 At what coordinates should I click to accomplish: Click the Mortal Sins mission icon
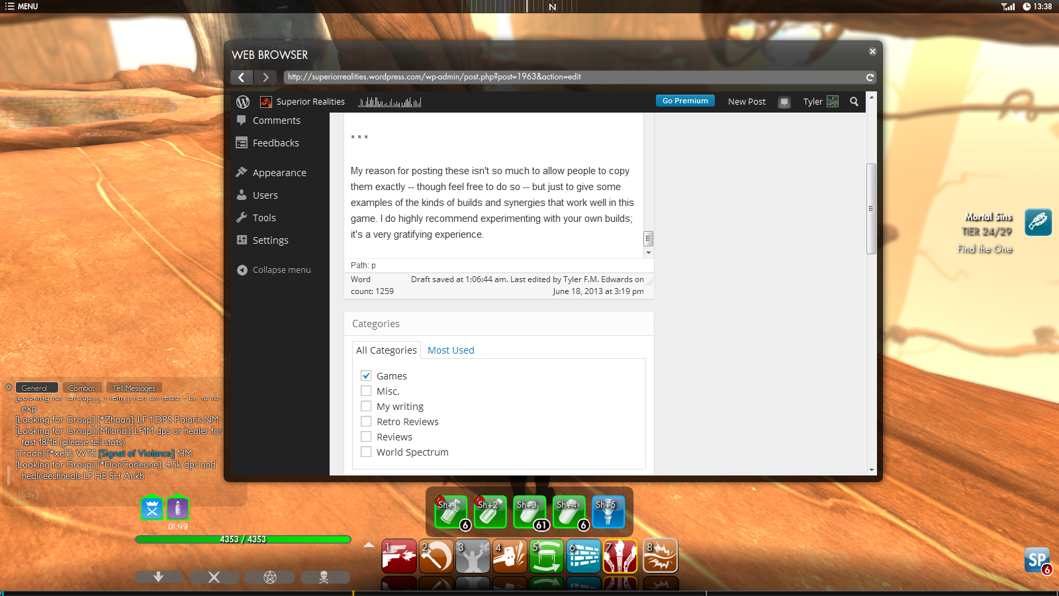coord(1038,222)
